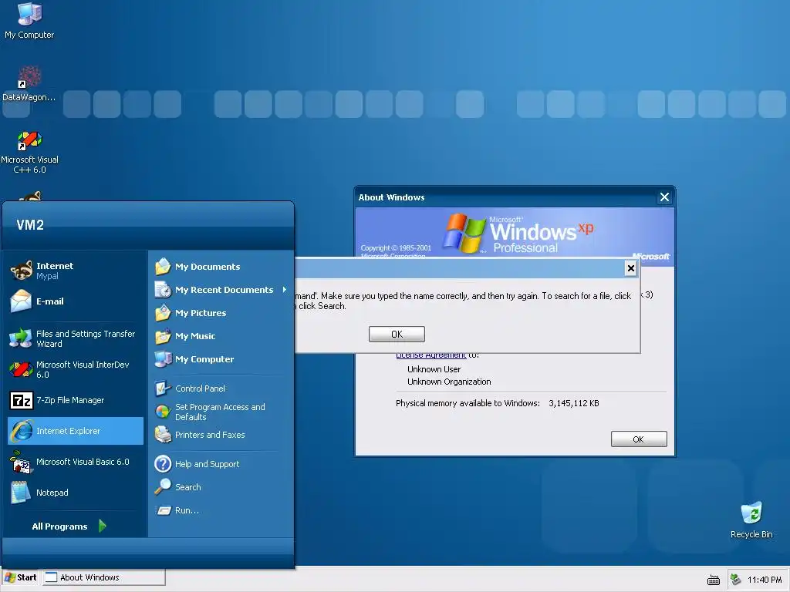Click the Start button
Viewport: 790px width, 592px height.
point(21,577)
